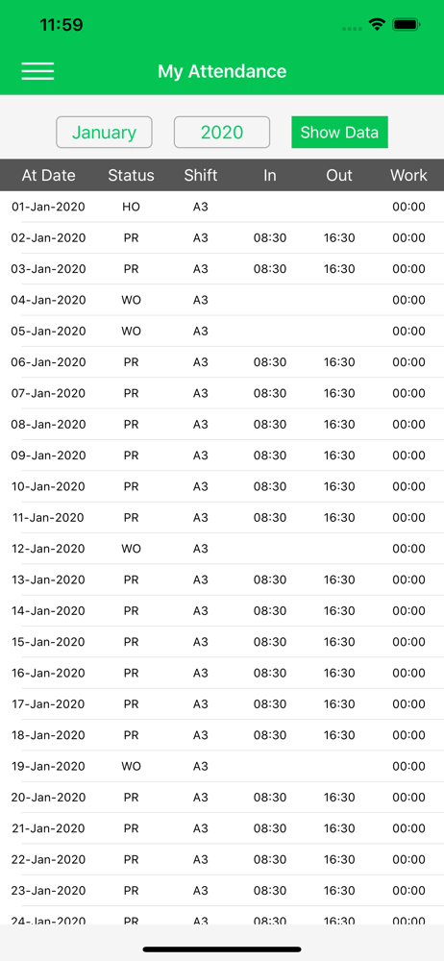Select the 01-Jan-2020 holiday row
Image resolution: width=444 pixels, height=961 pixels.
tap(222, 207)
